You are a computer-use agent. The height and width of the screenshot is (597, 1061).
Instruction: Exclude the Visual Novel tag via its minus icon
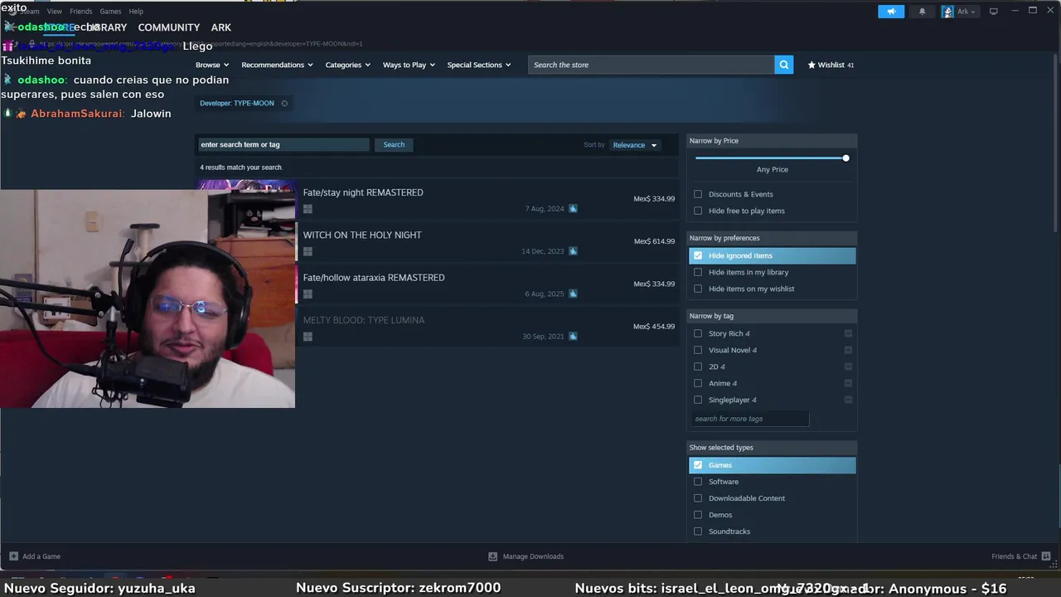pos(848,350)
